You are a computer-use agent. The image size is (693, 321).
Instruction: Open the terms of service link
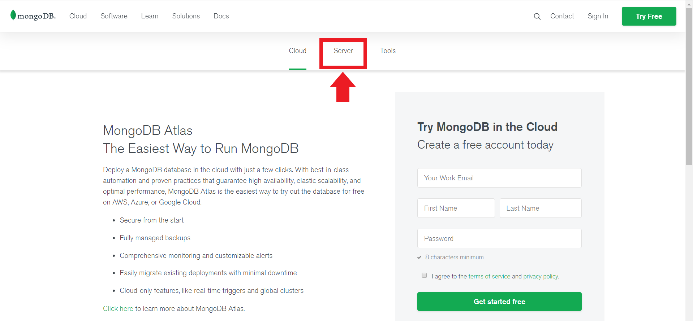coord(489,276)
